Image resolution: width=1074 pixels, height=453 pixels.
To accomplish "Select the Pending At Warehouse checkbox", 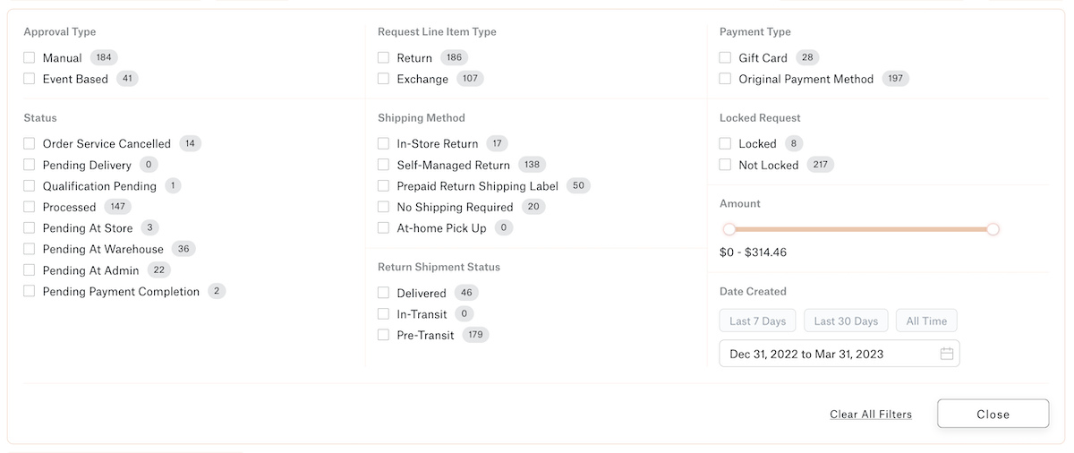I will tap(30, 249).
